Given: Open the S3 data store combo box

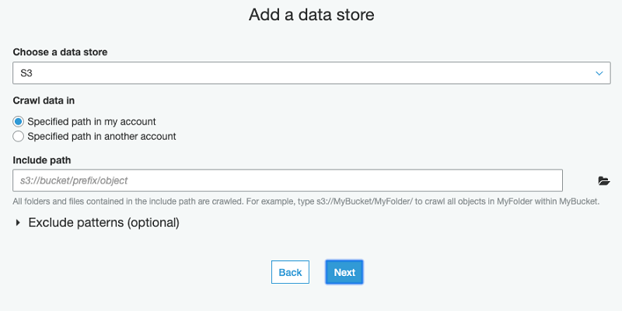Looking at the screenshot, I should click(x=311, y=73).
